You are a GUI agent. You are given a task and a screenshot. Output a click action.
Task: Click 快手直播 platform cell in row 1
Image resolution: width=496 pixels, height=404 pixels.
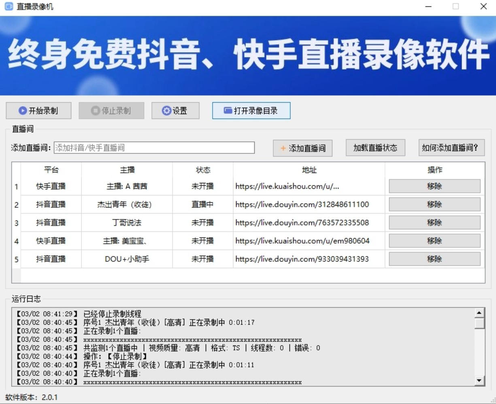pos(51,186)
